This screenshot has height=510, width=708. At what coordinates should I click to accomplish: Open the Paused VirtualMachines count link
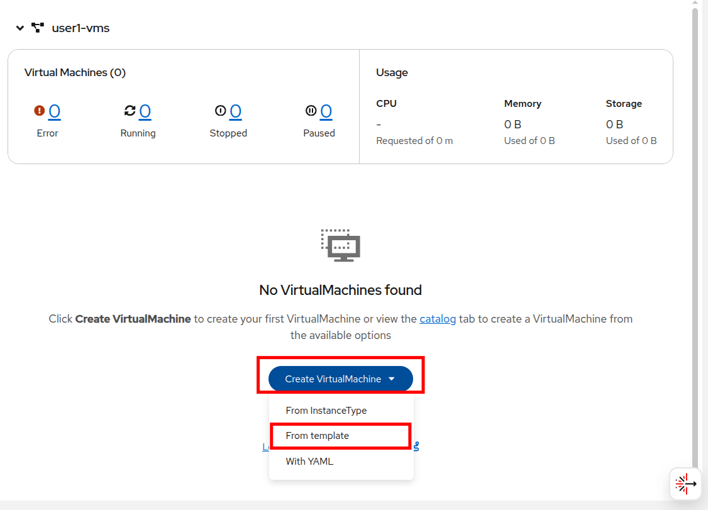(x=326, y=111)
